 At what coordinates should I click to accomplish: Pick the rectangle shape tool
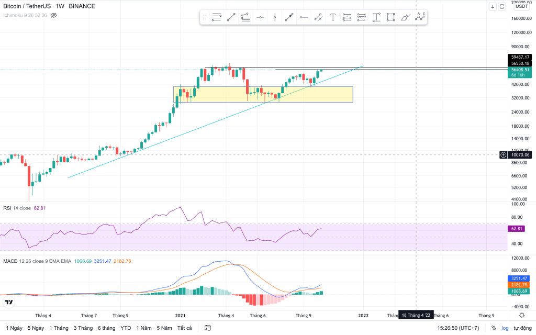pyautogui.click(x=390, y=17)
